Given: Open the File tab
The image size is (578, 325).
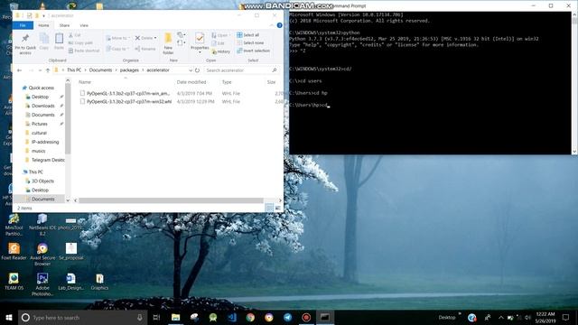Looking at the screenshot, I should [x=23, y=25].
